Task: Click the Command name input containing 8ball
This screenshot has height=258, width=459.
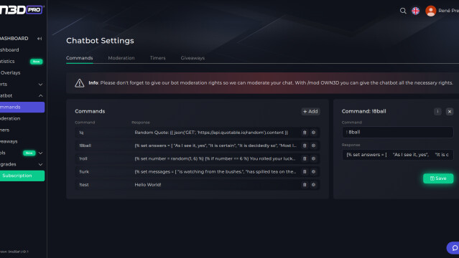Action: pos(397,132)
